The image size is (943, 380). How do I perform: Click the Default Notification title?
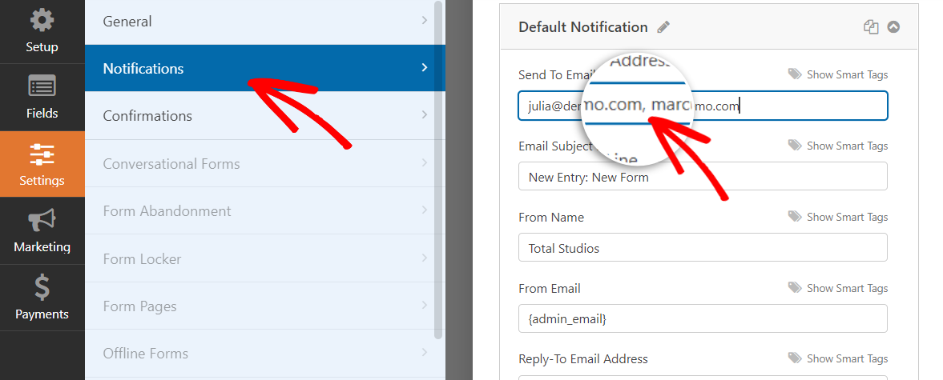click(582, 27)
